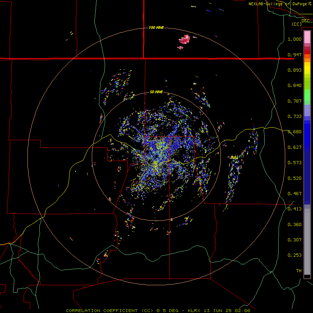Select the 1.000 legend value
Viewport: 313px width, 313px height.
(x=295, y=39)
